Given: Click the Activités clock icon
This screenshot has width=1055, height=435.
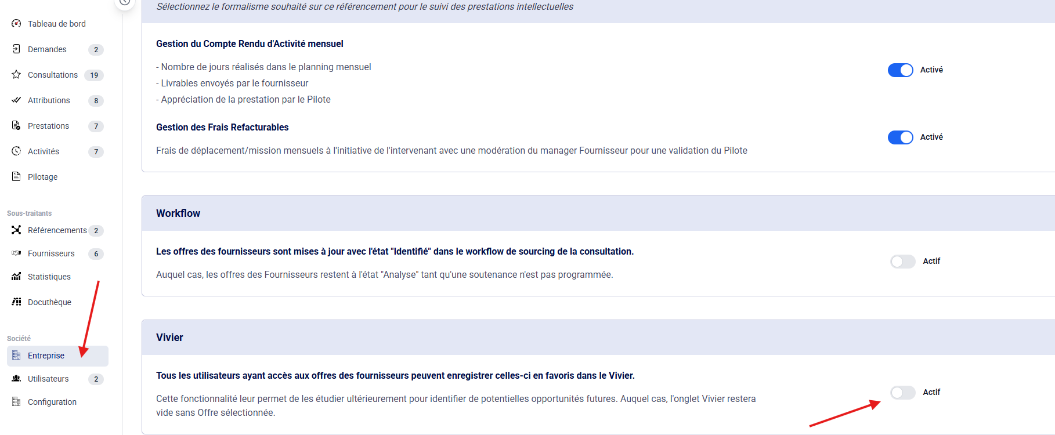Looking at the screenshot, I should [x=16, y=151].
